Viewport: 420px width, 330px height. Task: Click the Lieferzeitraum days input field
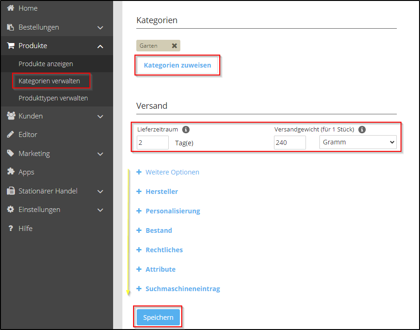(x=153, y=143)
